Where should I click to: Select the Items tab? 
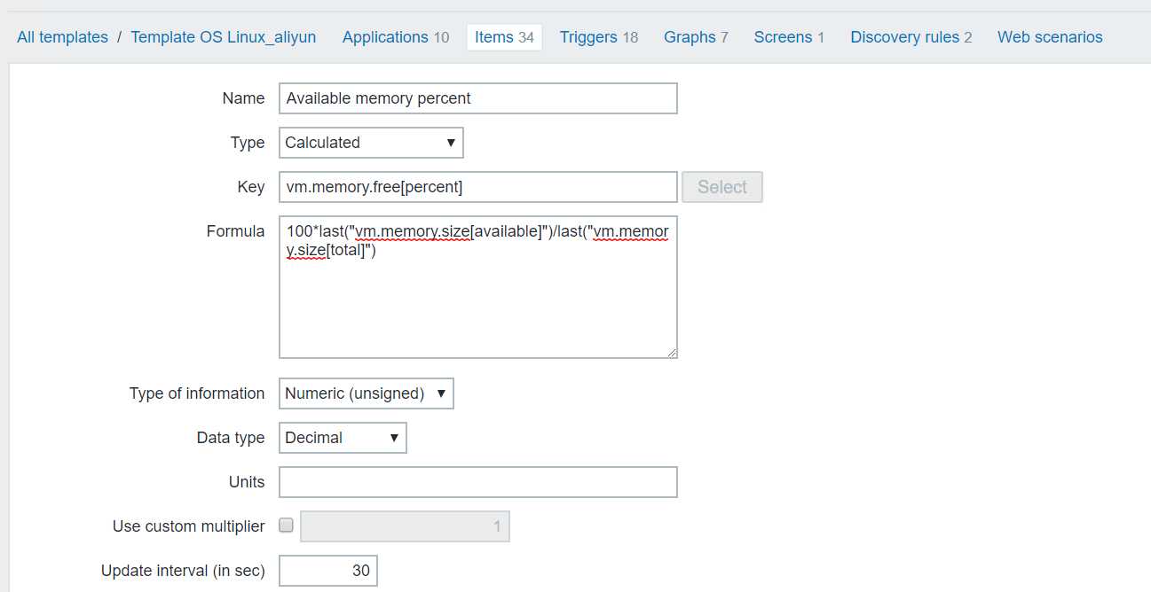(504, 37)
